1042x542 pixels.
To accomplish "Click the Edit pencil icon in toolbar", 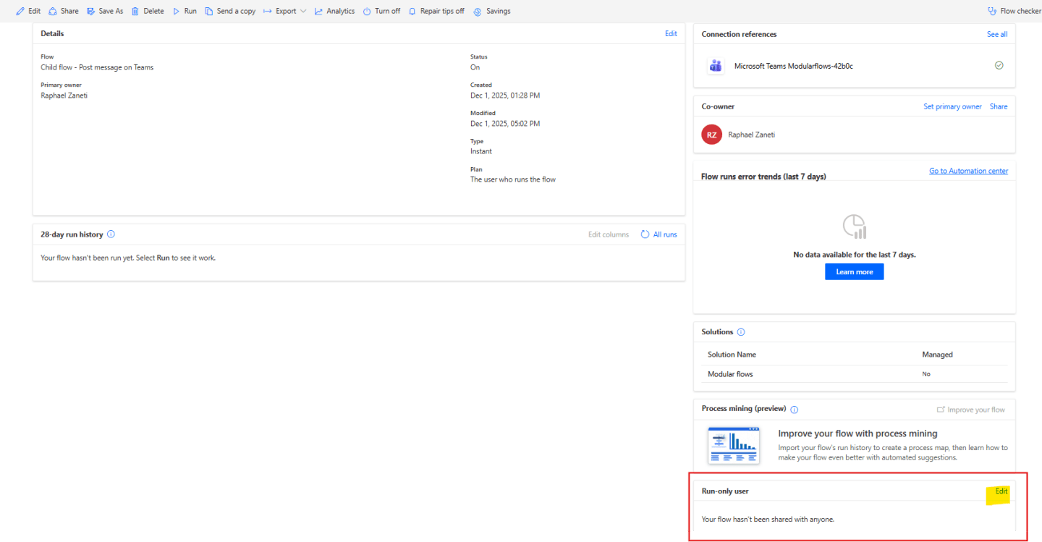I will [20, 11].
